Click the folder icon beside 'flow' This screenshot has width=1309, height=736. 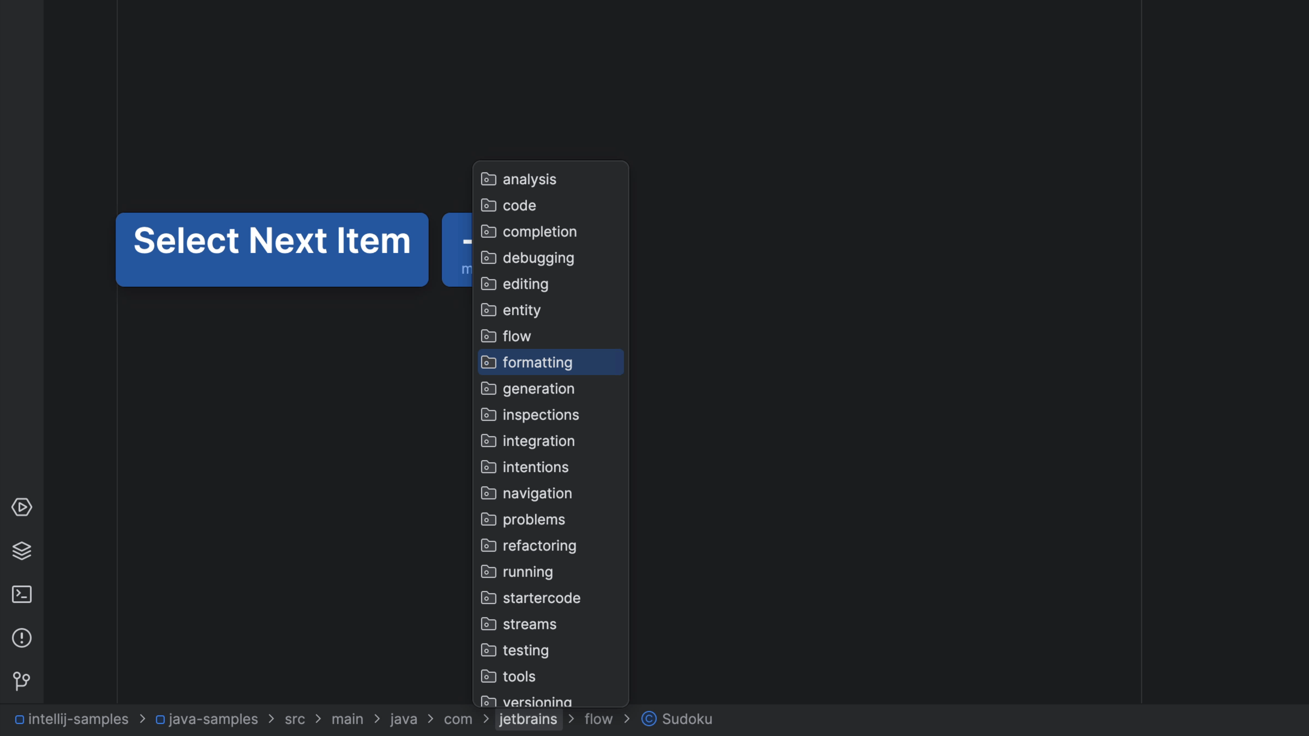[488, 336]
